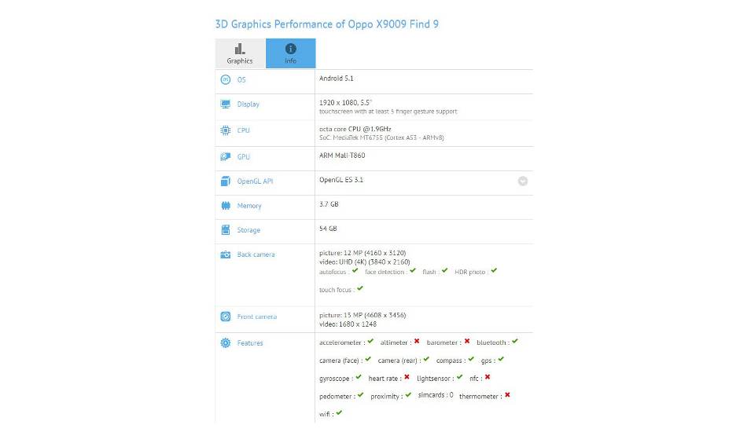Click the proximity feature text
The width and height of the screenshot is (747, 432).
tap(387, 397)
